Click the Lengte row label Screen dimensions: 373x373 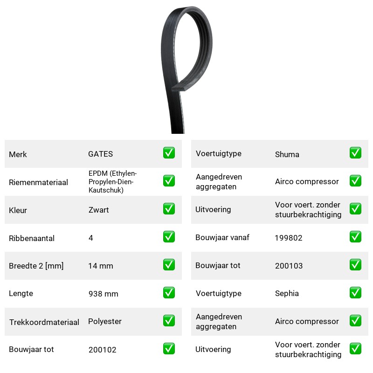coord(21,294)
